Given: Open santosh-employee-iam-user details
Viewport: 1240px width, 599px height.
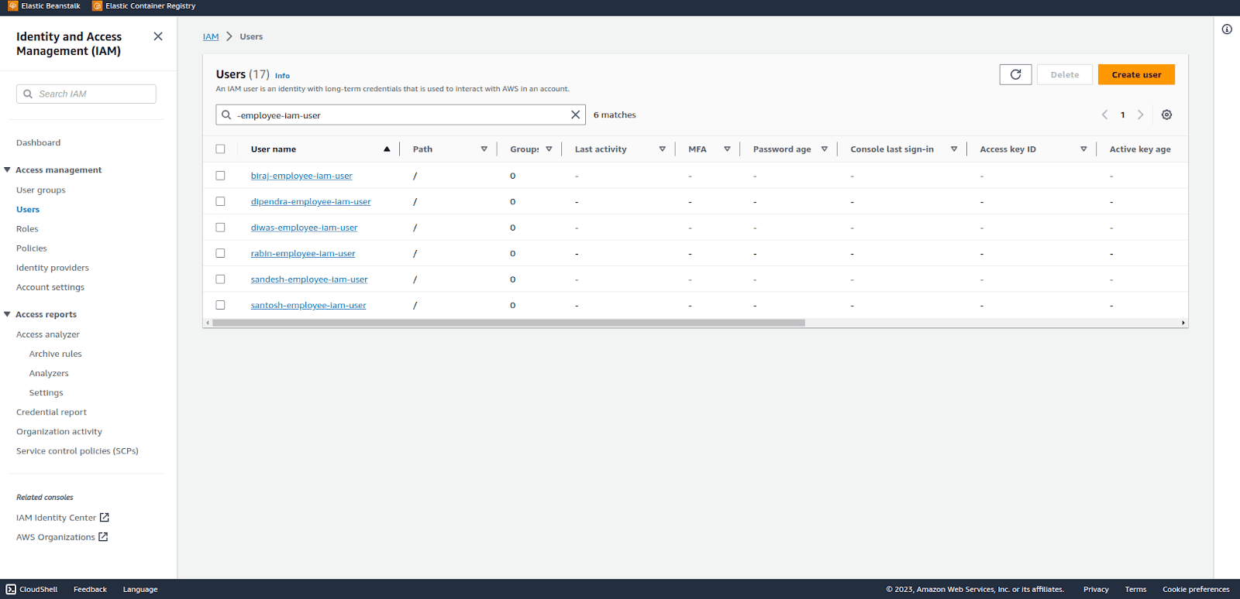Looking at the screenshot, I should [x=308, y=306].
